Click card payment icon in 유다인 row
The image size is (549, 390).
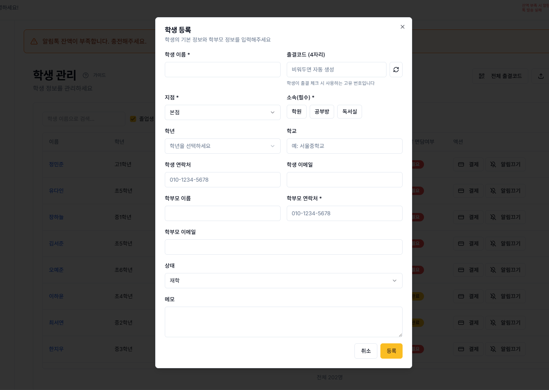(x=461, y=191)
